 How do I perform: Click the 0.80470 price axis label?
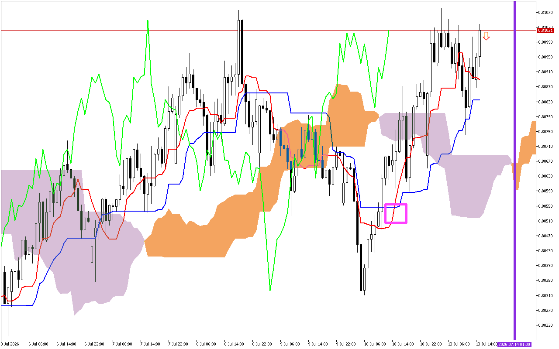tap(545, 236)
